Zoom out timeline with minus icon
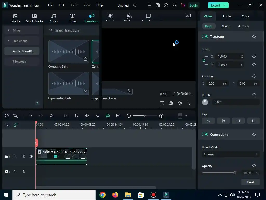 (x=129, y=116)
